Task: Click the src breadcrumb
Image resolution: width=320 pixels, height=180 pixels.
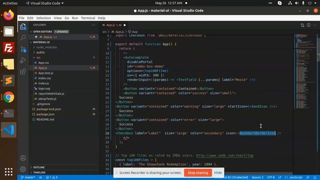Action: click(x=104, y=32)
